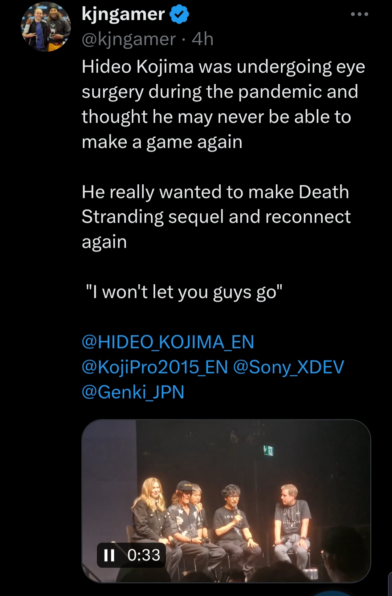Open the @Genki_JPN mention

[x=133, y=392]
